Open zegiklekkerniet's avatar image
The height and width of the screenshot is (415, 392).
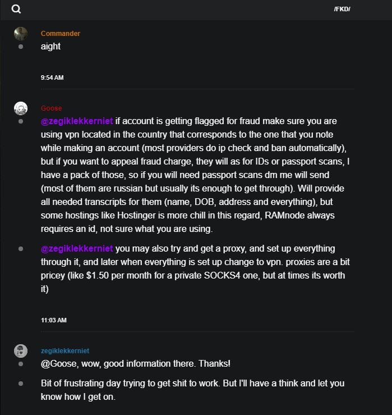tap(21, 351)
